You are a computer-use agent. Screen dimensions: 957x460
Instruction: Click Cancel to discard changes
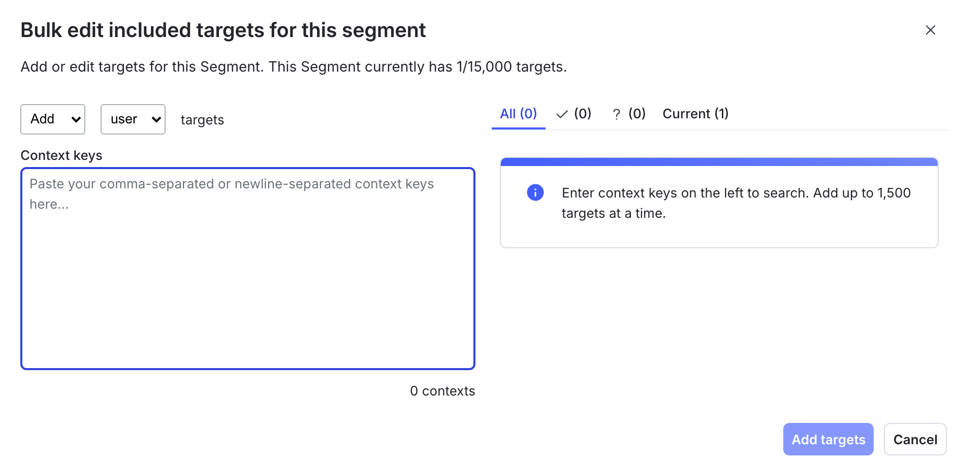[915, 439]
